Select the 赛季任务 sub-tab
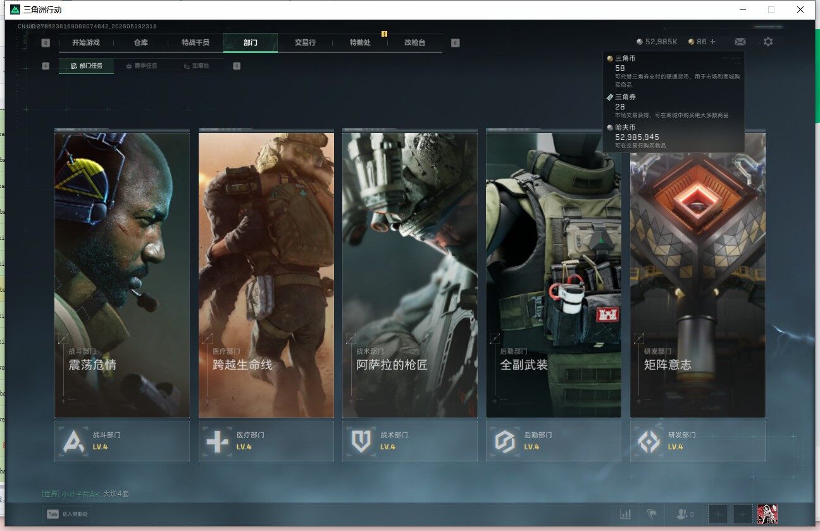This screenshot has height=531, width=820. coord(142,66)
